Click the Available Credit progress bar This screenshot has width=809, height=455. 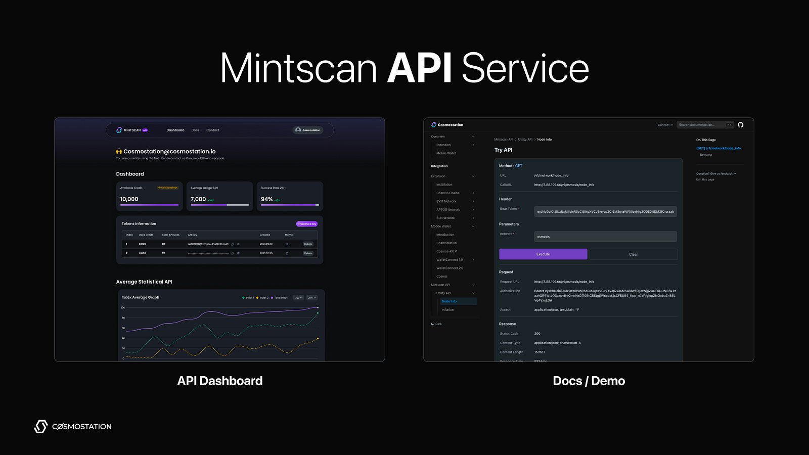pyautogui.click(x=149, y=204)
